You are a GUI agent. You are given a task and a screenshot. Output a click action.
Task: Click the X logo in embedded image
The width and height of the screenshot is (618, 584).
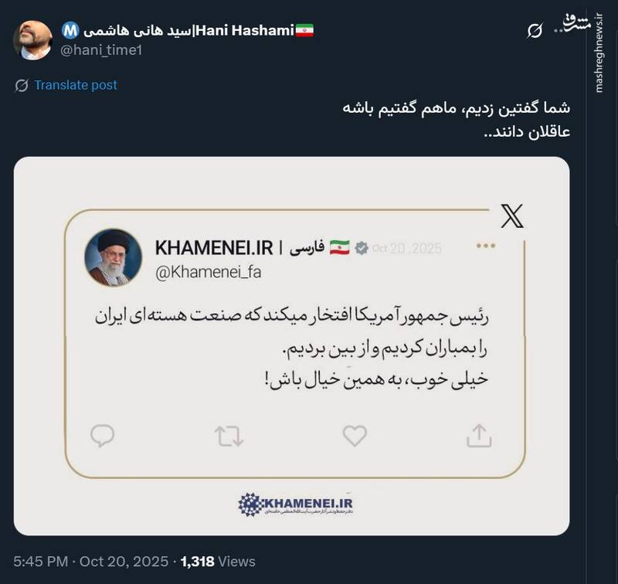[512, 217]
